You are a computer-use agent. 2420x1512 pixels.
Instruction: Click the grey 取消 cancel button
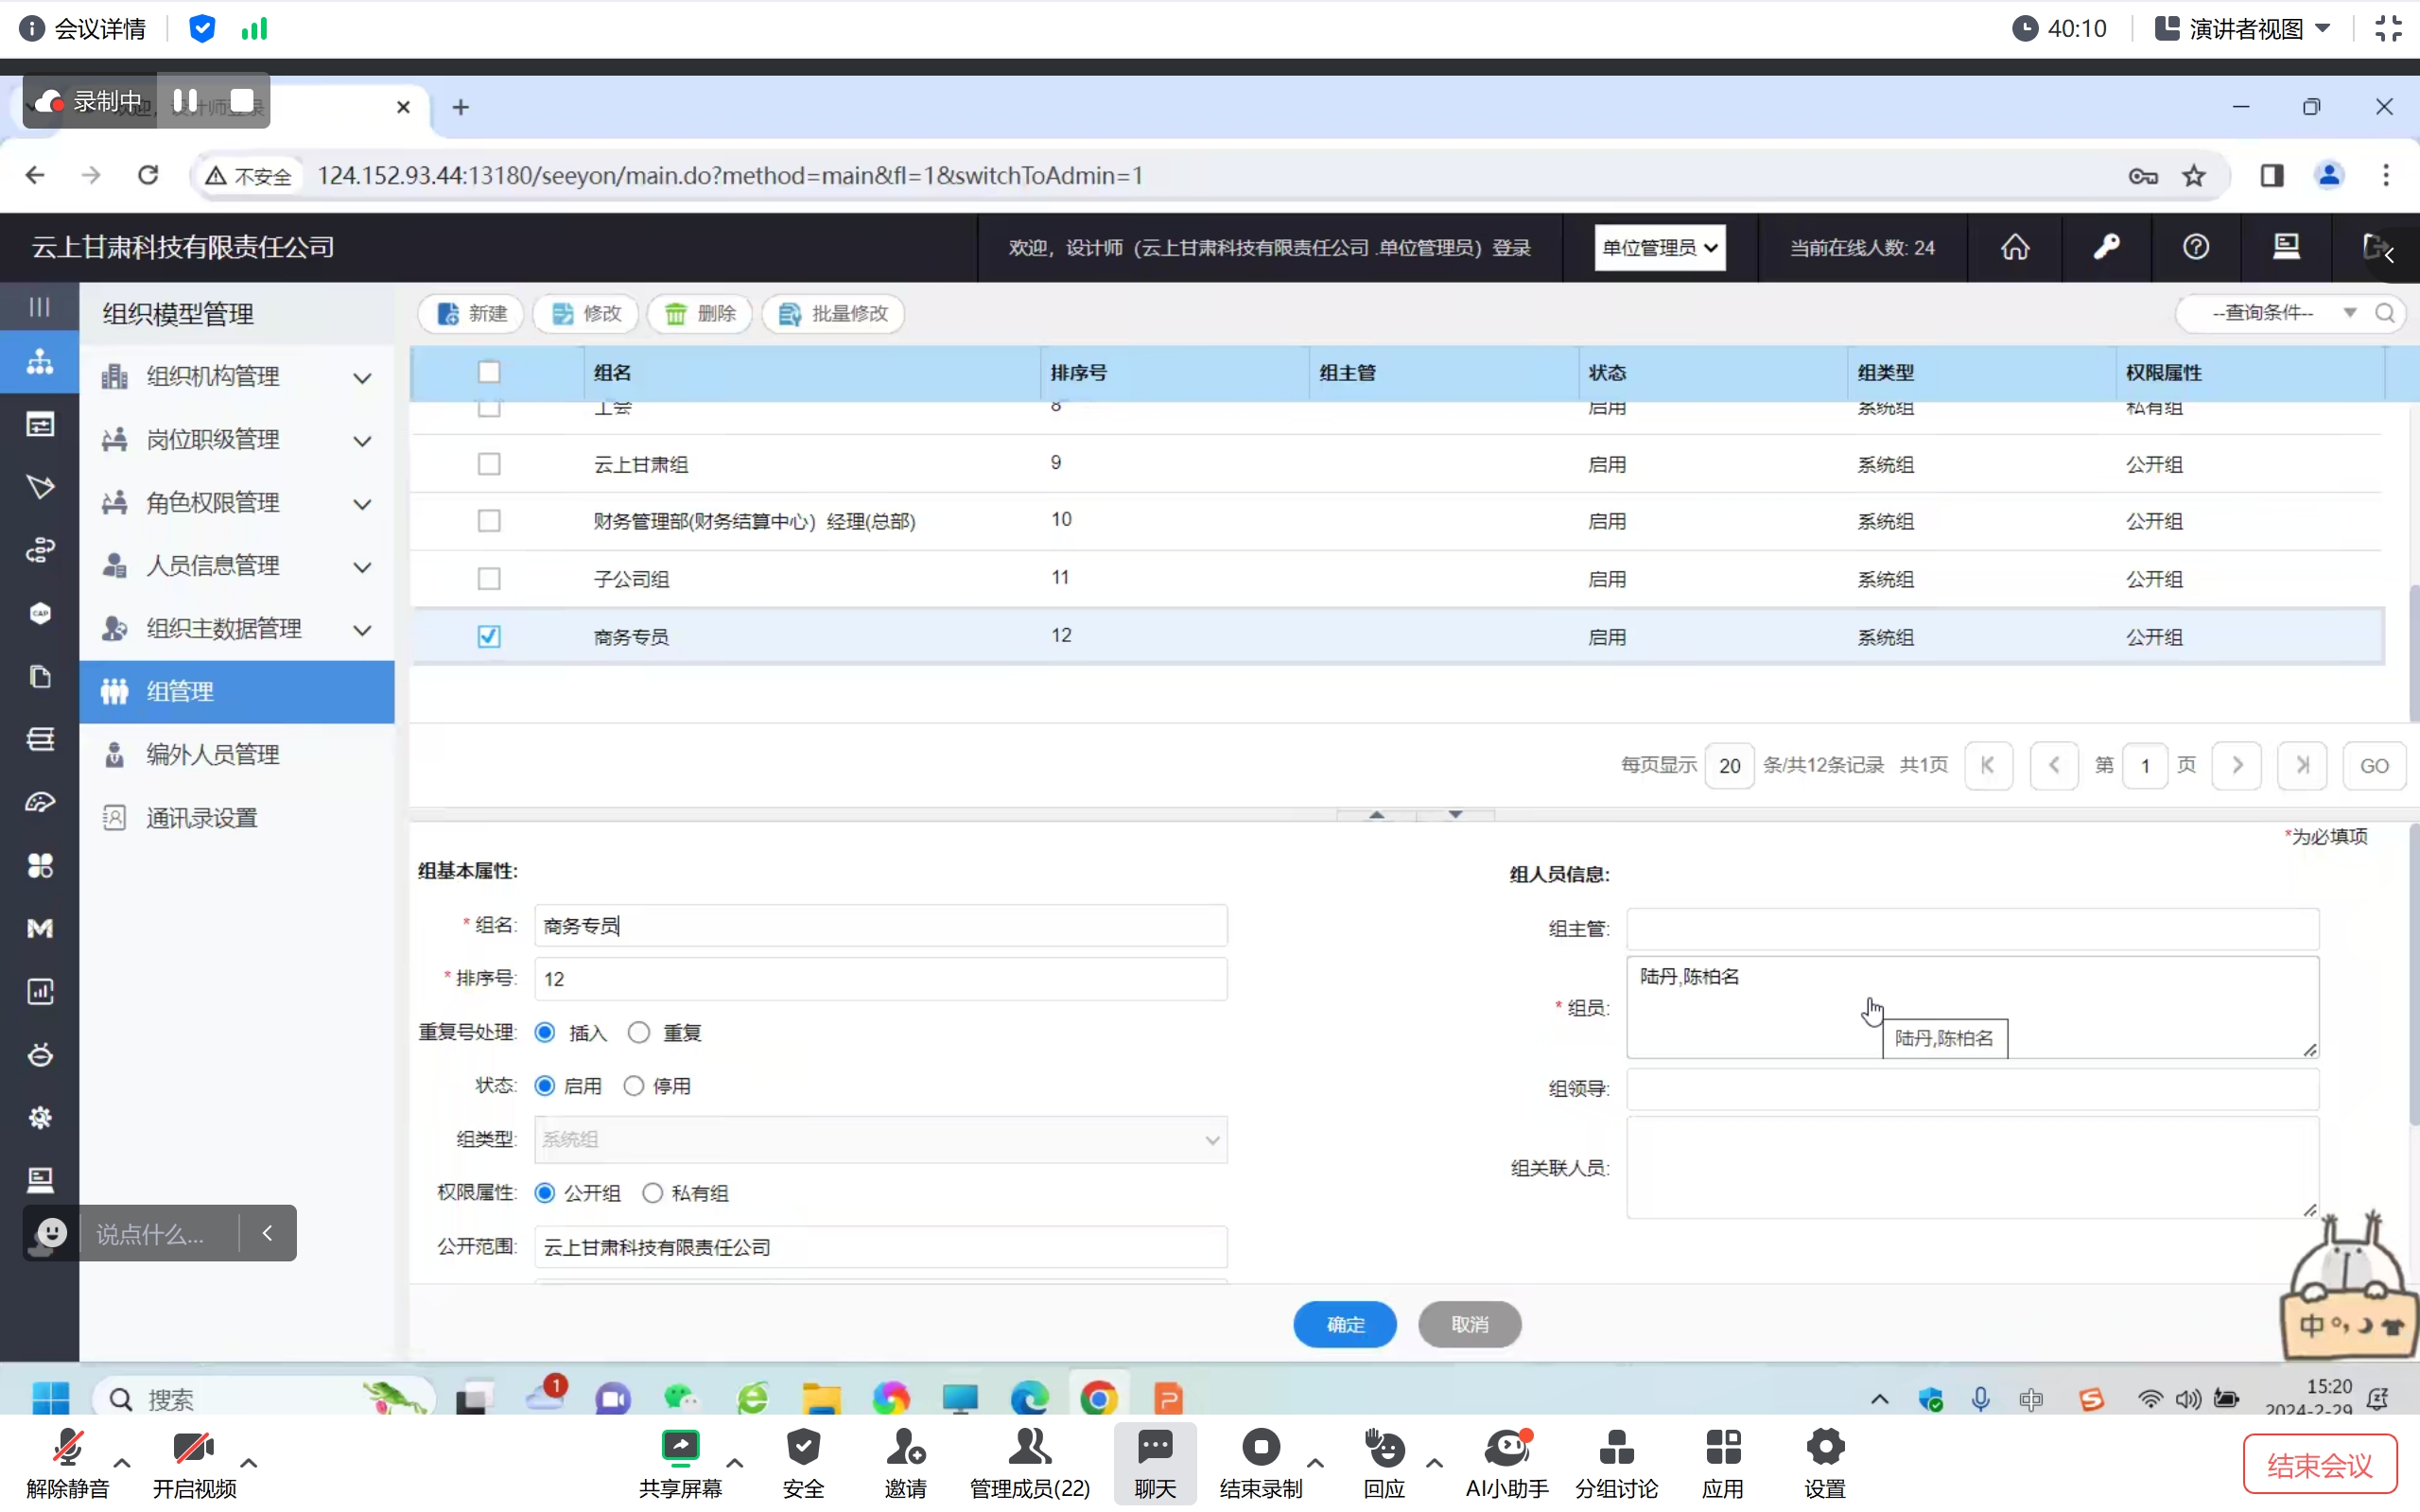[1469, 1324]
